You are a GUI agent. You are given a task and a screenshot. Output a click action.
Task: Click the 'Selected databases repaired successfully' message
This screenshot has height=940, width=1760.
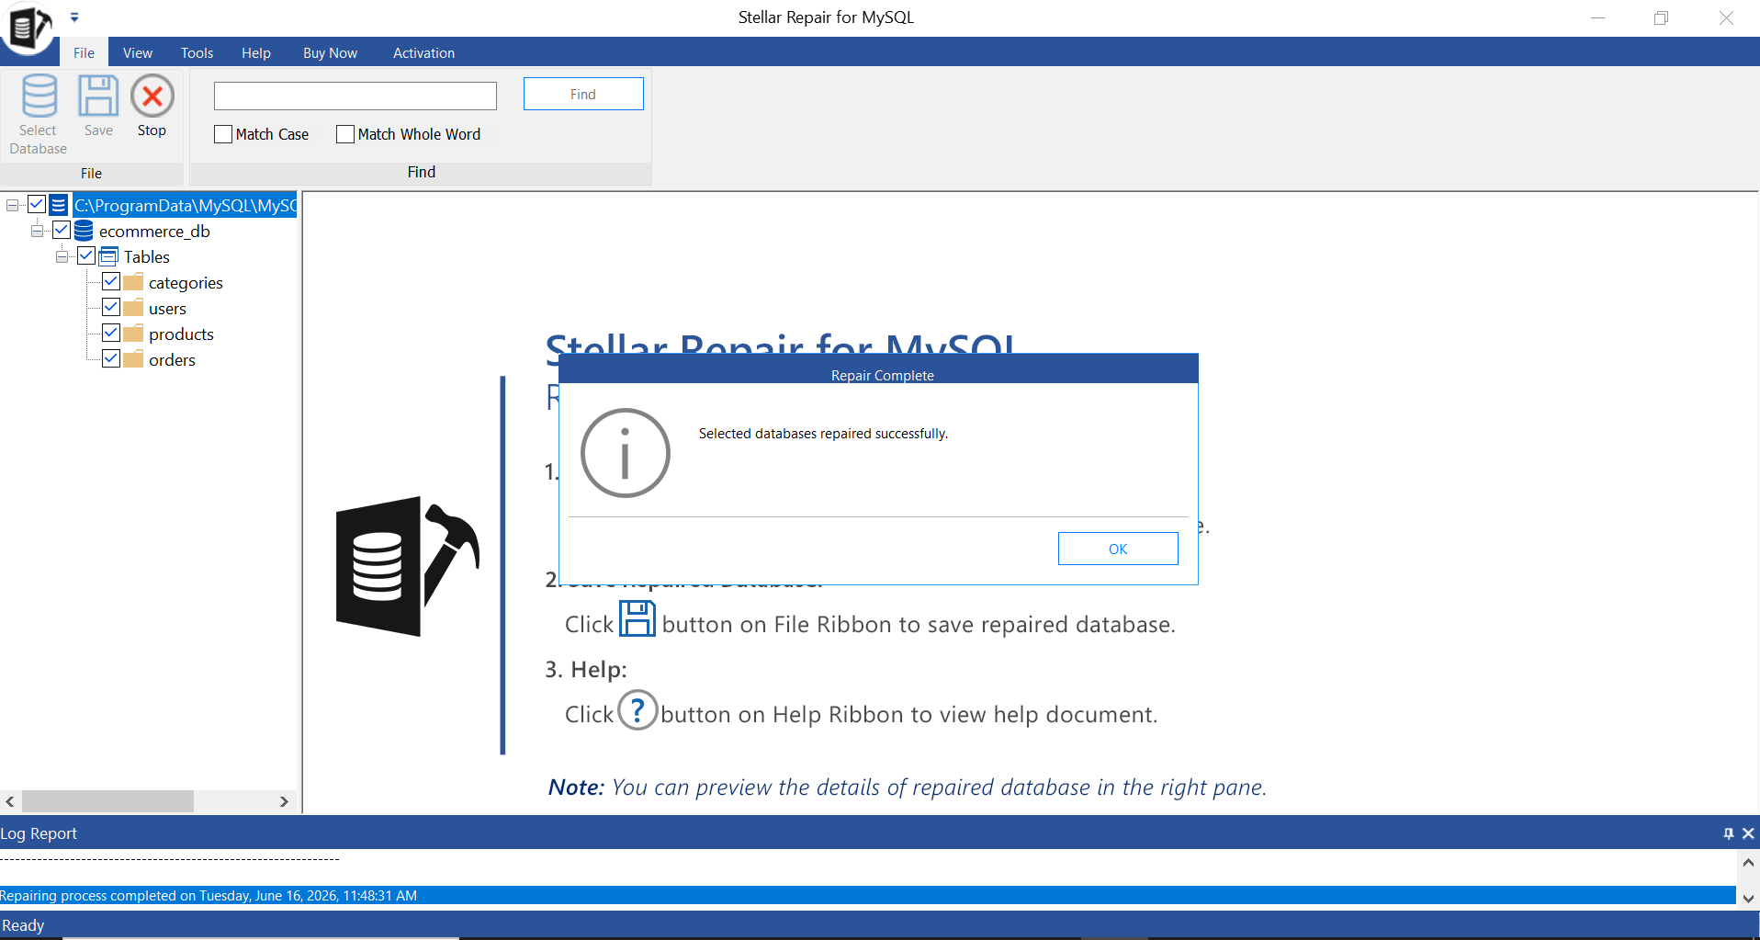point(823,434)
